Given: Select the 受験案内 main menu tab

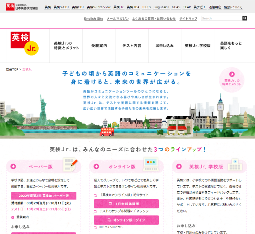Looking at the screenshot, I should point(99,46).
